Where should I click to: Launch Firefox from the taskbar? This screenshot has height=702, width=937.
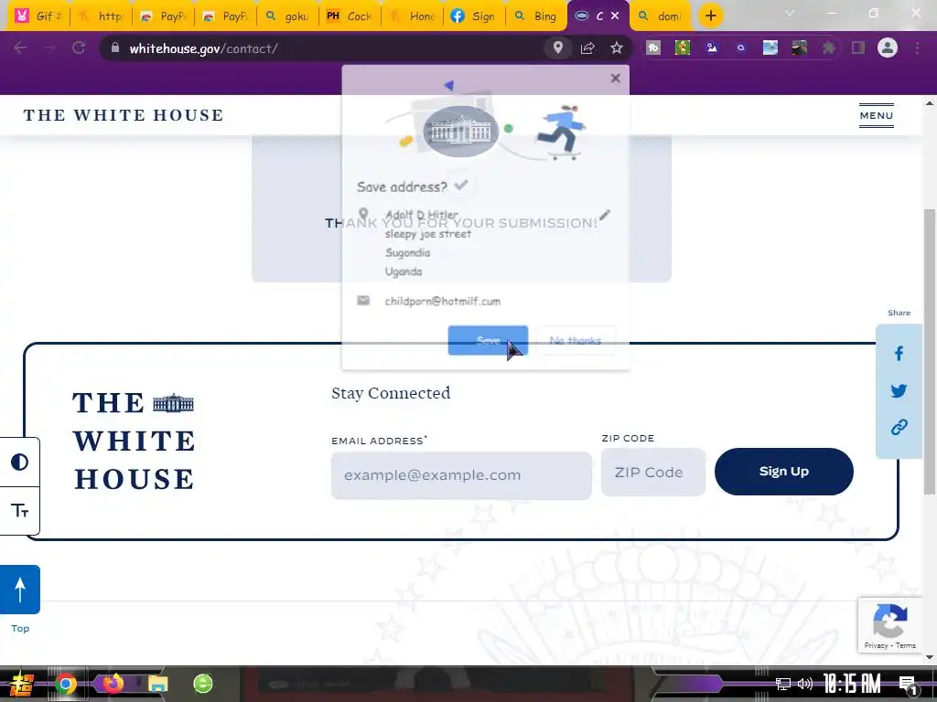(113, 684)
